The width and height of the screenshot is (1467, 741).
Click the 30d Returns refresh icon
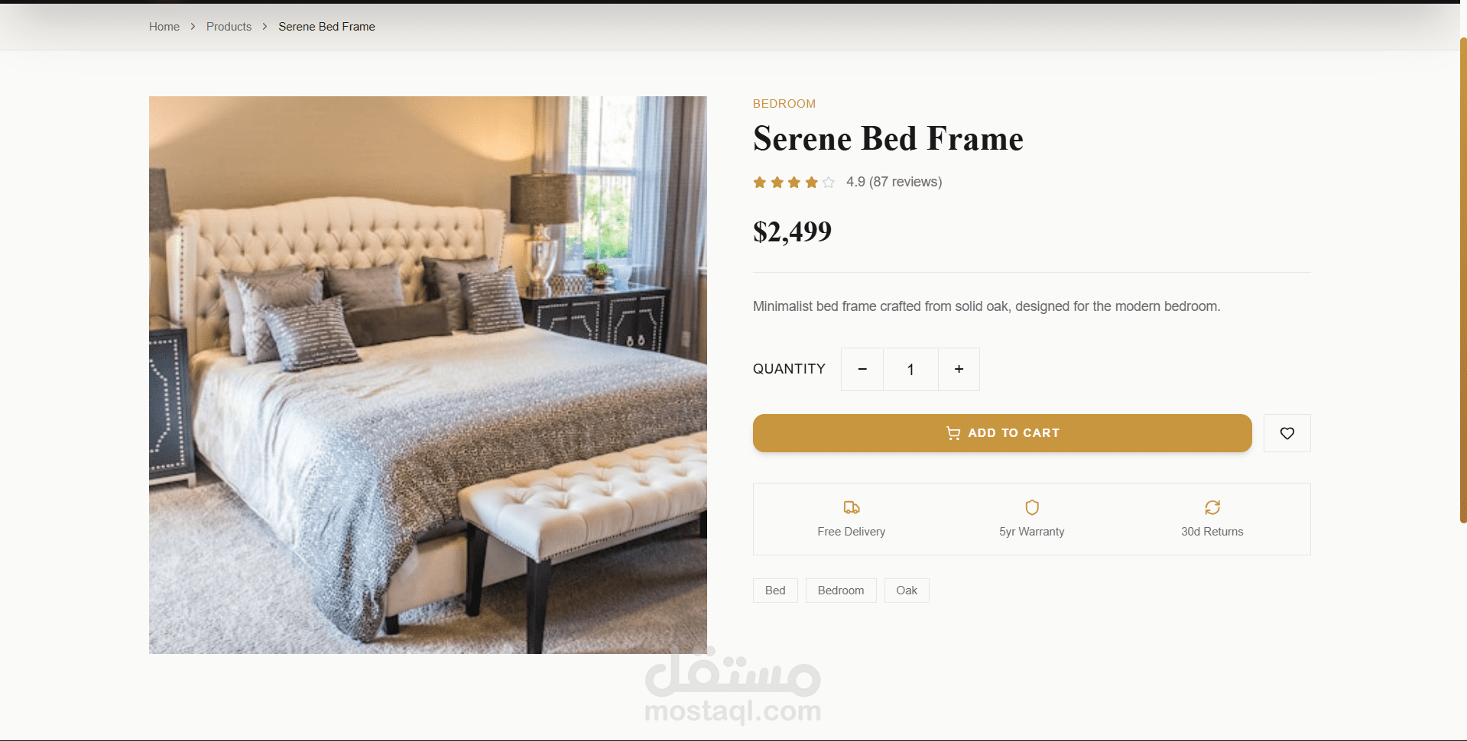pos(1212,507)
